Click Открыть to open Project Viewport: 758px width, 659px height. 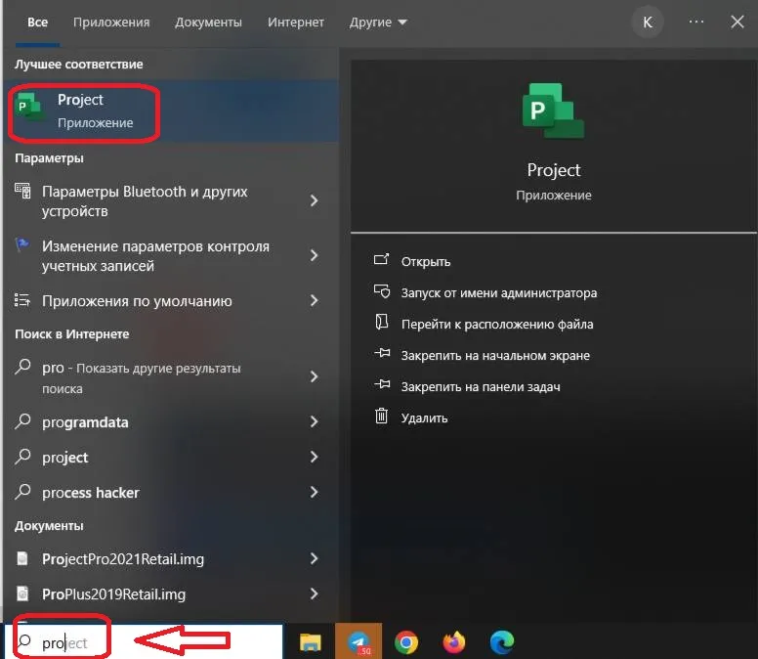click(426, 262)
